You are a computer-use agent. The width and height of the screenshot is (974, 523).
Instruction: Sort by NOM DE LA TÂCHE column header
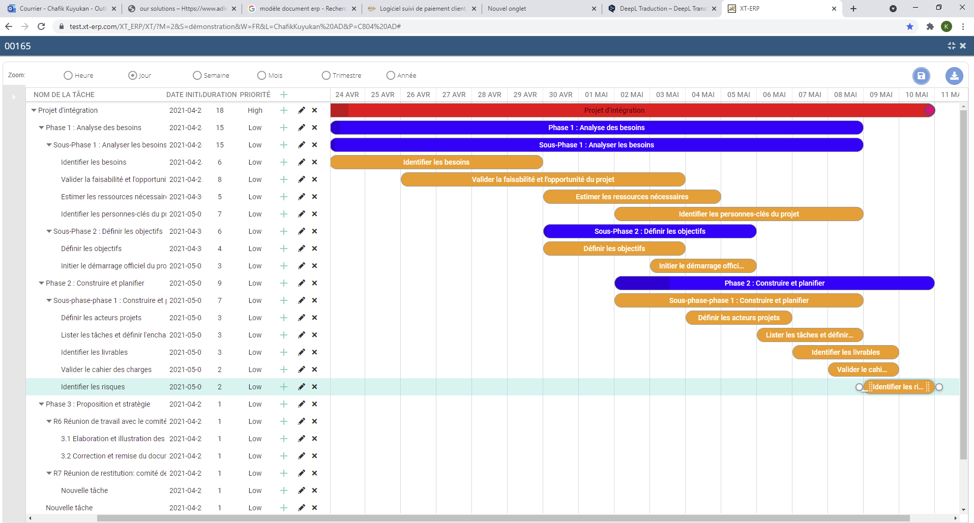[64, 95]
